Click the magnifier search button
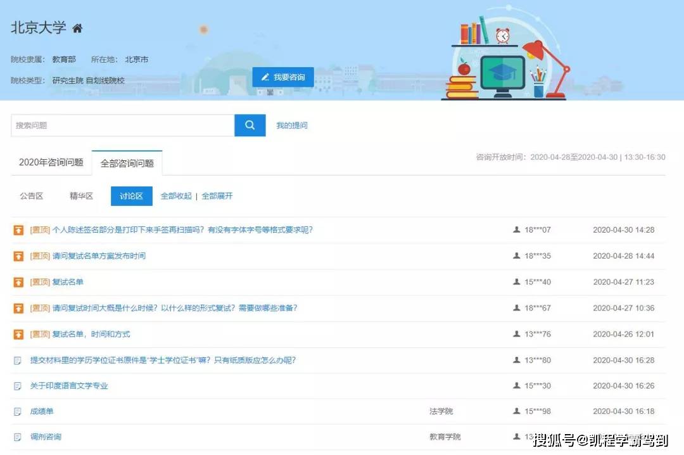This screenshot has height=455, width=684. 250,125
